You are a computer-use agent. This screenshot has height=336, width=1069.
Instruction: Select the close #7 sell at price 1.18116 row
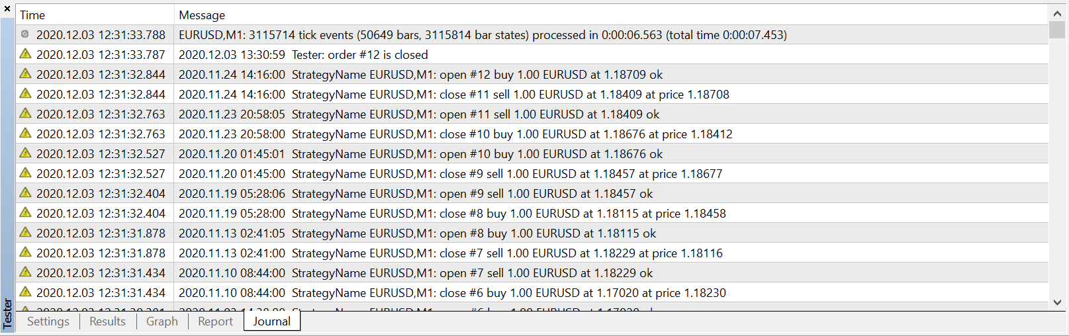point(532,253)
